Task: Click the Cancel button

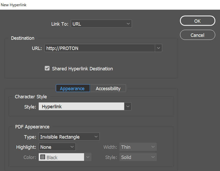Action: point(197,35)
